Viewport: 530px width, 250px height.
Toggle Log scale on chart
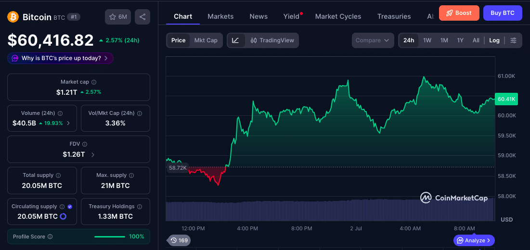pos(494,40)
